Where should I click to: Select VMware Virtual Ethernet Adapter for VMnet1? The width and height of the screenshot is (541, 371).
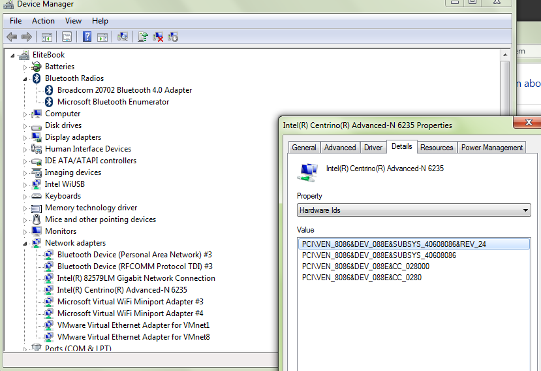point(134,325)
